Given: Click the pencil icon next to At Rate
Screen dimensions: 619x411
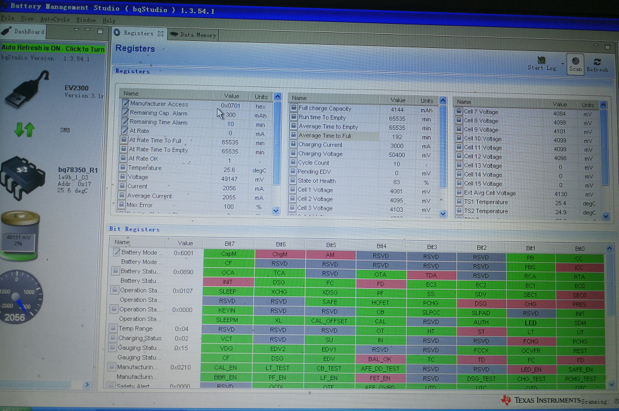Looking at the screenshot, I should (125, 130).
